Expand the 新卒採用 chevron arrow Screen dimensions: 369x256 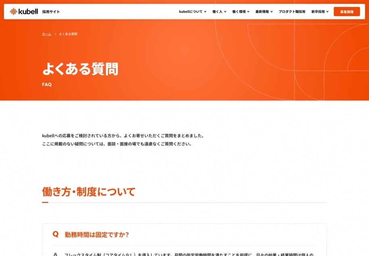click(327, 12)
